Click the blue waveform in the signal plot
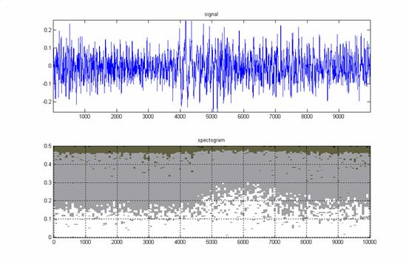 coord(212,66)
